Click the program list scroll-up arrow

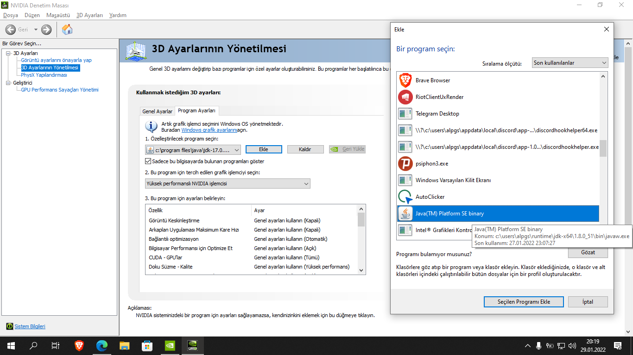[x=603, y=77]
